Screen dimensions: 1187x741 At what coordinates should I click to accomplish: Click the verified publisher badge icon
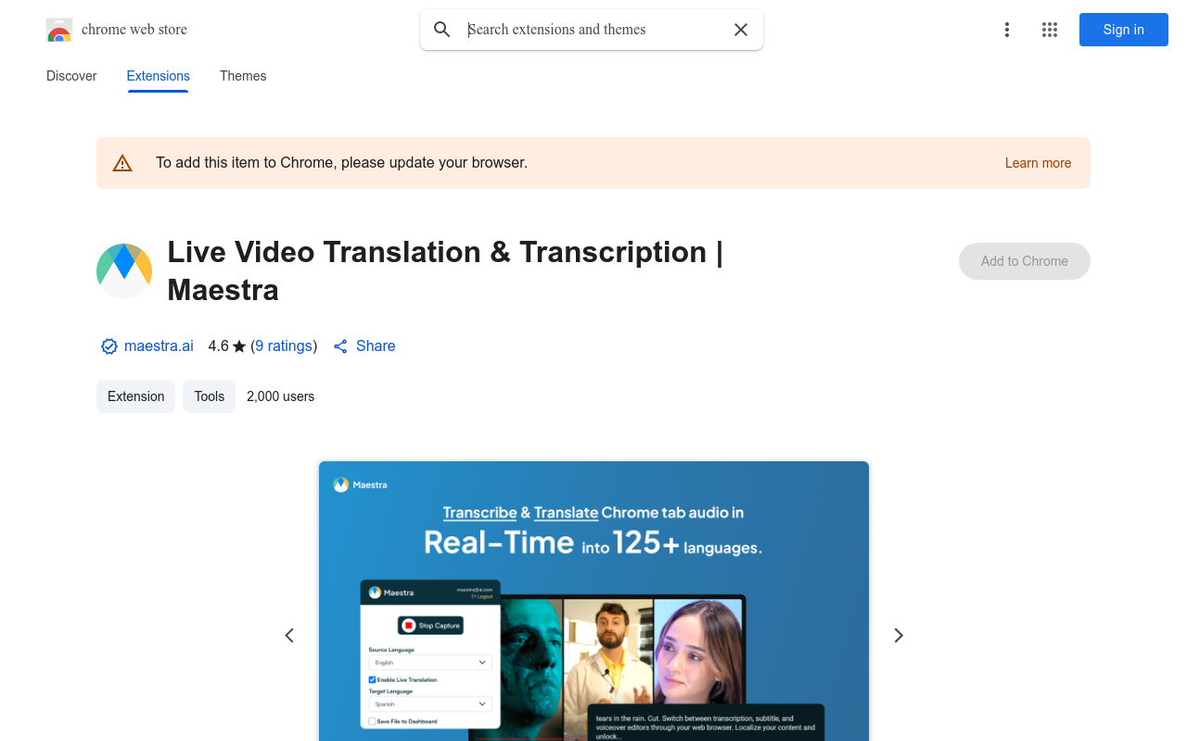click(109, 346)
